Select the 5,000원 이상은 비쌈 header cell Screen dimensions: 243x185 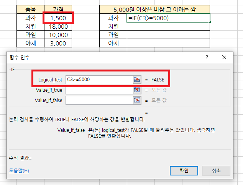(155, 10)
